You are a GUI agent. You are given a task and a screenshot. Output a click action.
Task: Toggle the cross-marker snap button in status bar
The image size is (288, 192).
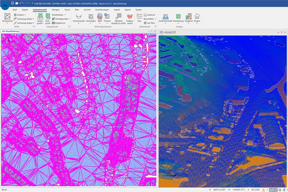pyautogui.click(x=275, y=190)
